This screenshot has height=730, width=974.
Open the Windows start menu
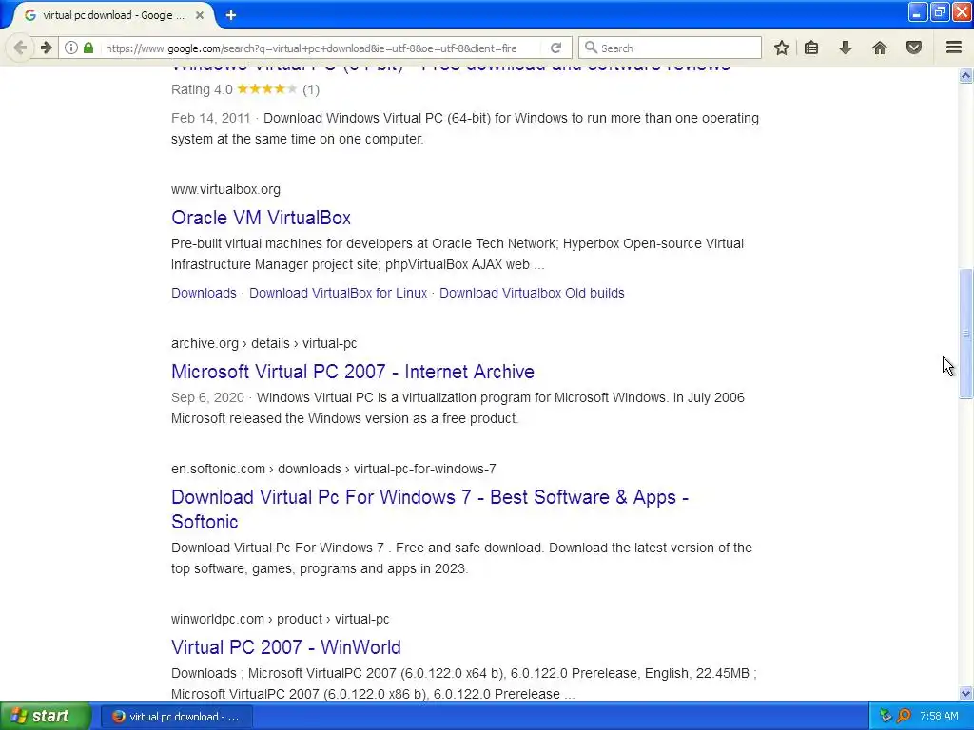[46, 717]
